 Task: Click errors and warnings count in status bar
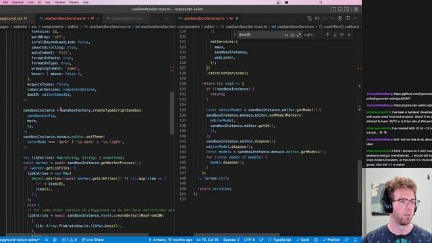70,240
